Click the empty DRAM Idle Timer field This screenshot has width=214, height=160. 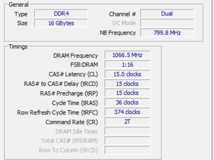click(127, 131)
